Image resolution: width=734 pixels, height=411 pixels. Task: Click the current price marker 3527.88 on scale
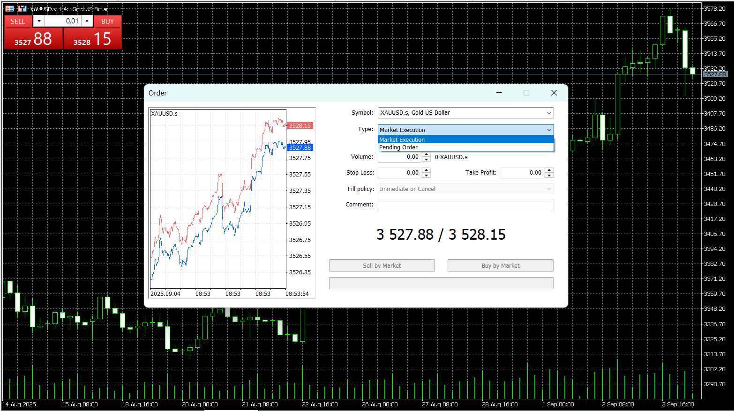coord(715,74)
